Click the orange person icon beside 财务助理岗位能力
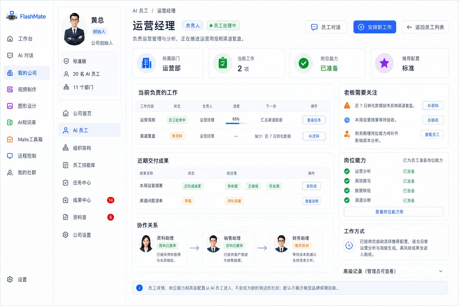This screenshot has width=459, height=306. (x=347, y=134)
